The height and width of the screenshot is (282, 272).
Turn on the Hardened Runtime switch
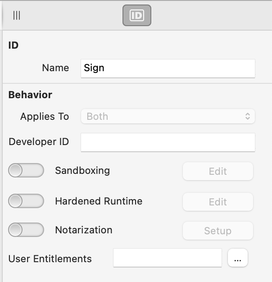(x=26, y=201)
